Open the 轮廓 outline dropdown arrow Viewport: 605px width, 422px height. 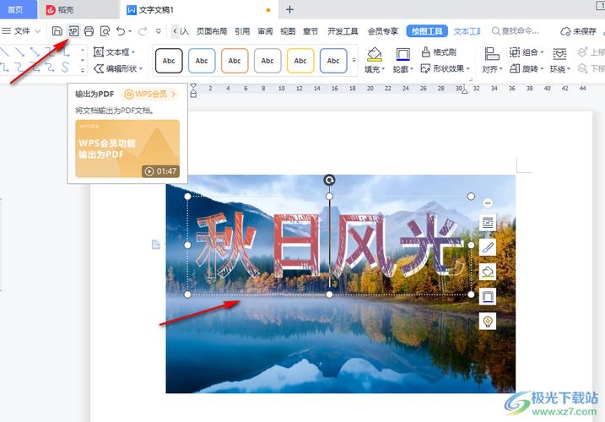click(412, 69)
